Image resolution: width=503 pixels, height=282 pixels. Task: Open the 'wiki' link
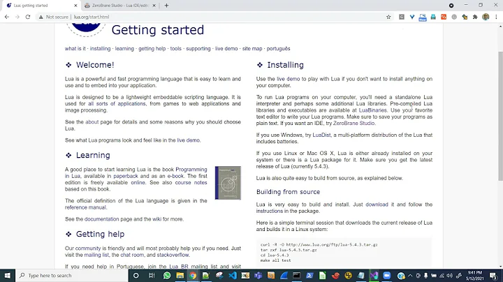click(157, 219)
